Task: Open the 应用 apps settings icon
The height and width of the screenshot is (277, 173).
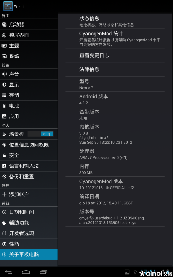Action: [4, 116]
